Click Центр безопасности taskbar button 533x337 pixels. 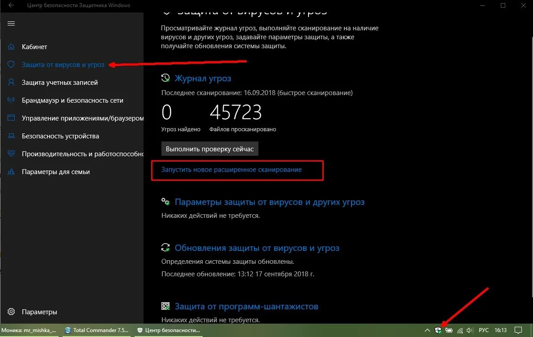click(x=169, y=330)
